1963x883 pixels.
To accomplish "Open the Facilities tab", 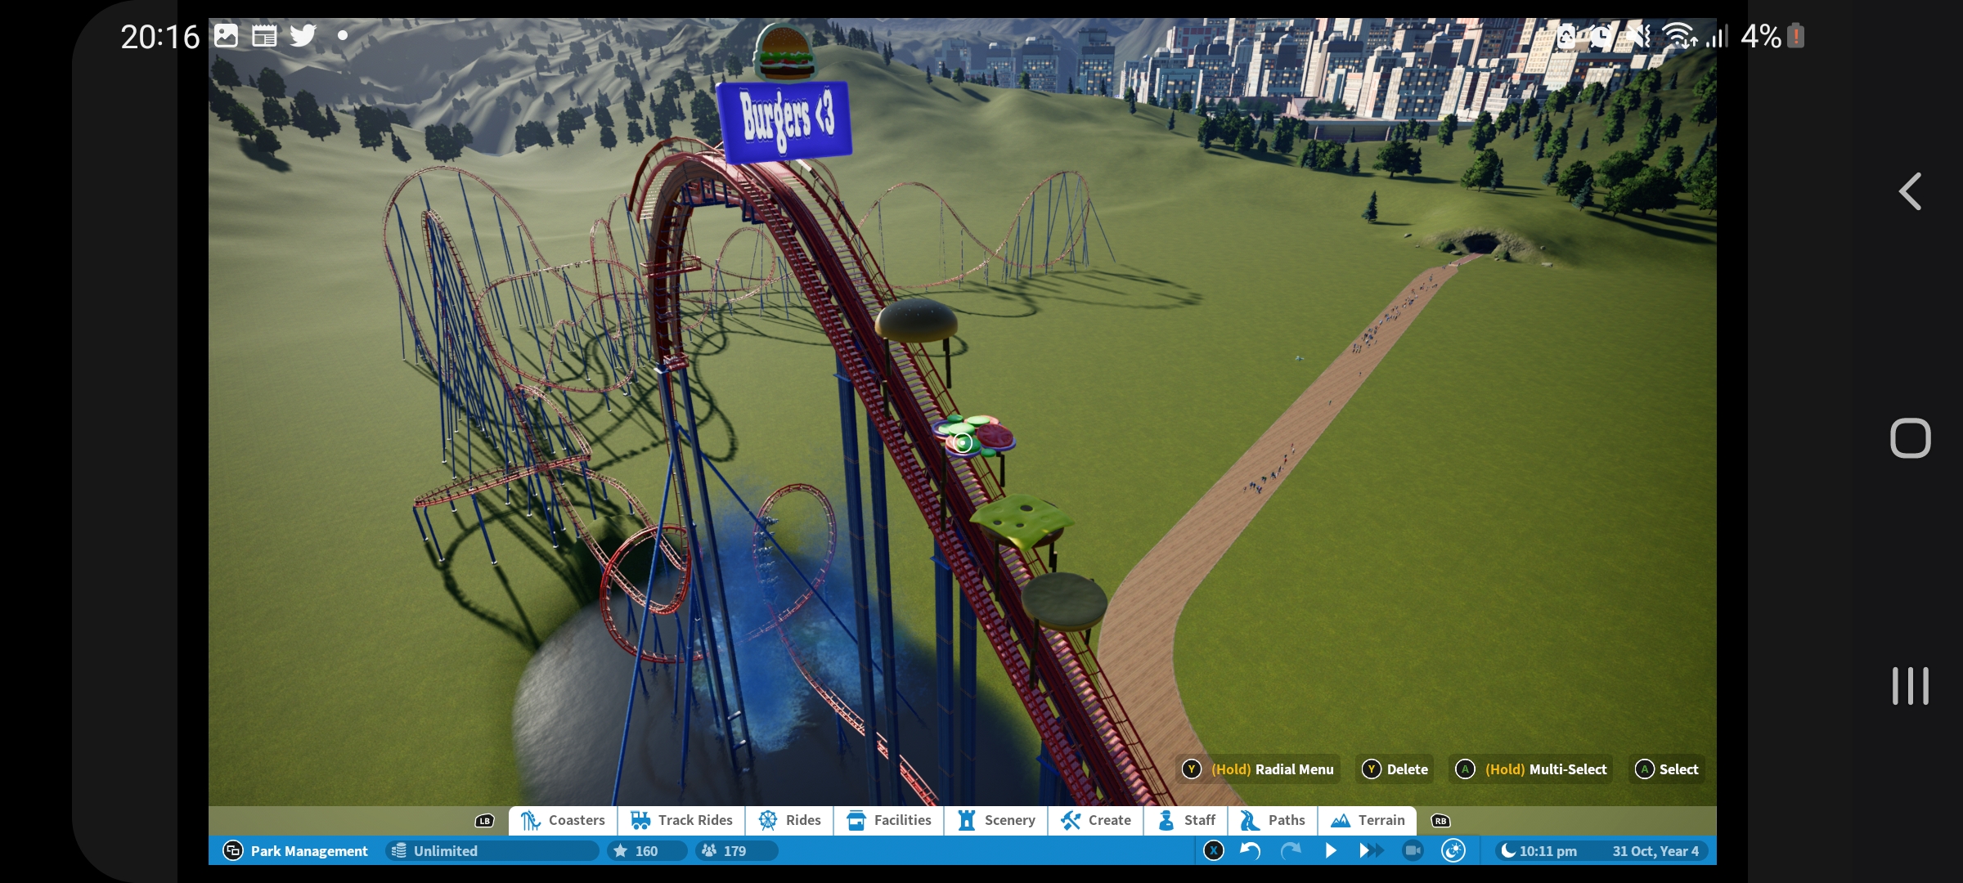I will (888, 820).
